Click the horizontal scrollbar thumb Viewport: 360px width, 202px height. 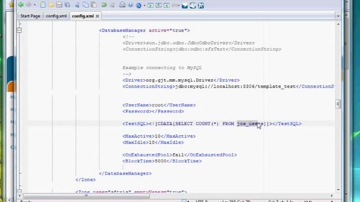[x=86, y=196]
